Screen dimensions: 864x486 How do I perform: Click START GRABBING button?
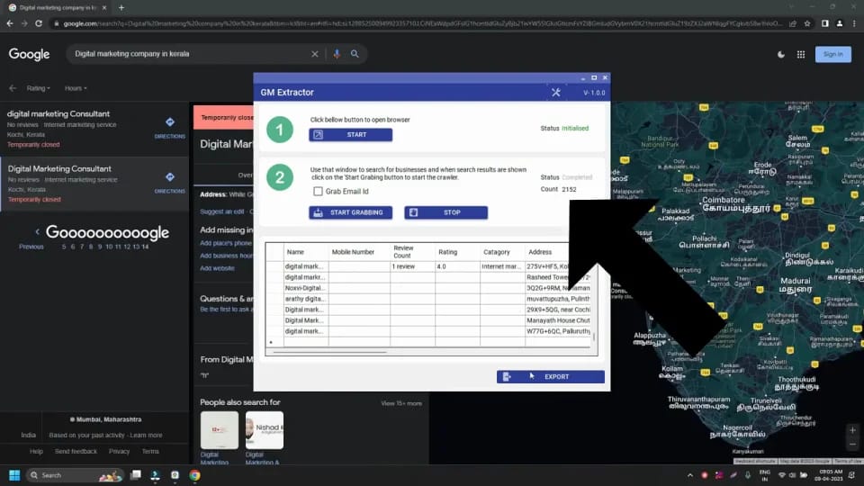(350, 212)
